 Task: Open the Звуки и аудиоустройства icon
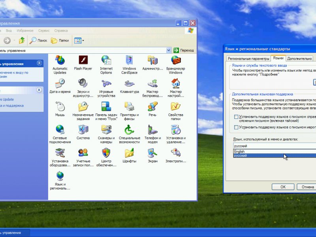coord(83,88)
